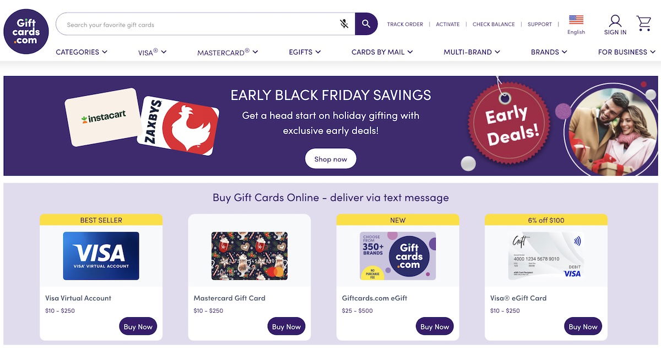Open Cards by Mail menu

pos(382,52)
